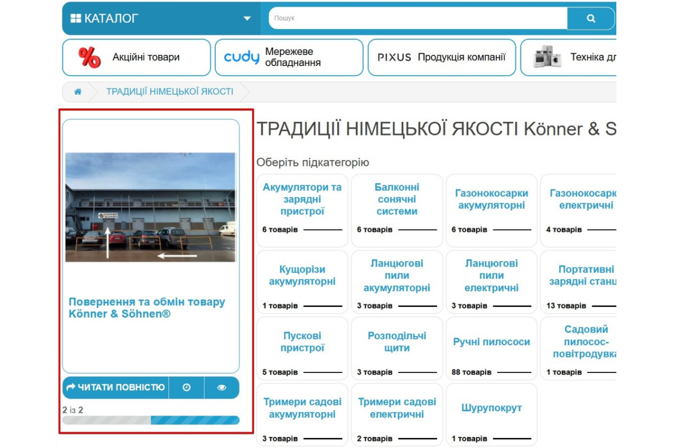The width and height of the screenshot is (673, 448).
Task: Click the magnifier search button
Action: [591, 18]
